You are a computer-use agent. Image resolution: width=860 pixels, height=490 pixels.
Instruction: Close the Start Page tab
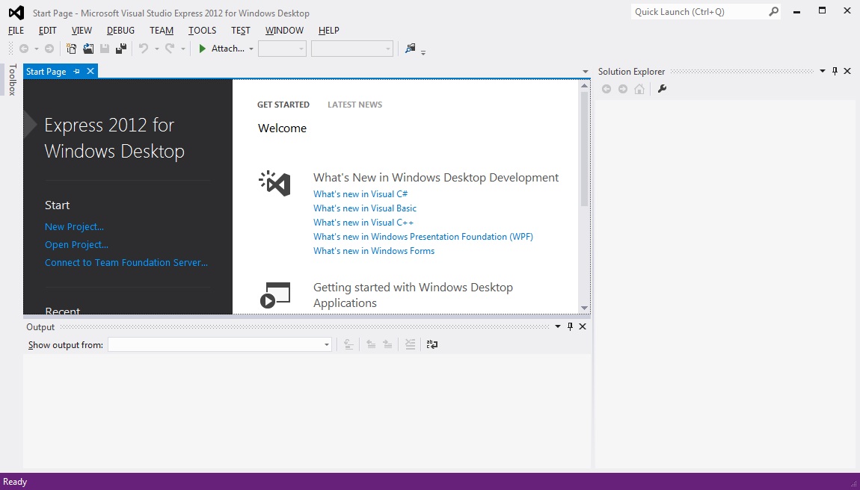90,71
